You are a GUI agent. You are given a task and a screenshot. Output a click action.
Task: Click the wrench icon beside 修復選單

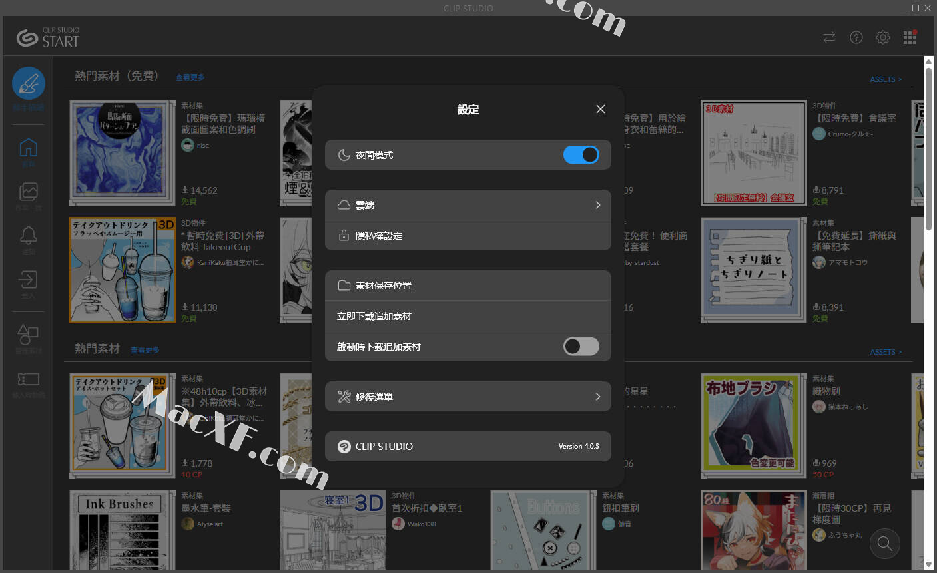pyautogui.click(x=344, y=397)
